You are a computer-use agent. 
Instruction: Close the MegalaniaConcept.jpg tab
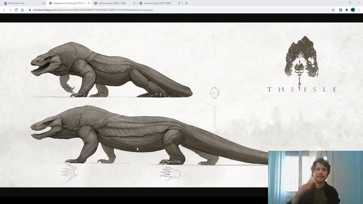click(x=89, y=3)
